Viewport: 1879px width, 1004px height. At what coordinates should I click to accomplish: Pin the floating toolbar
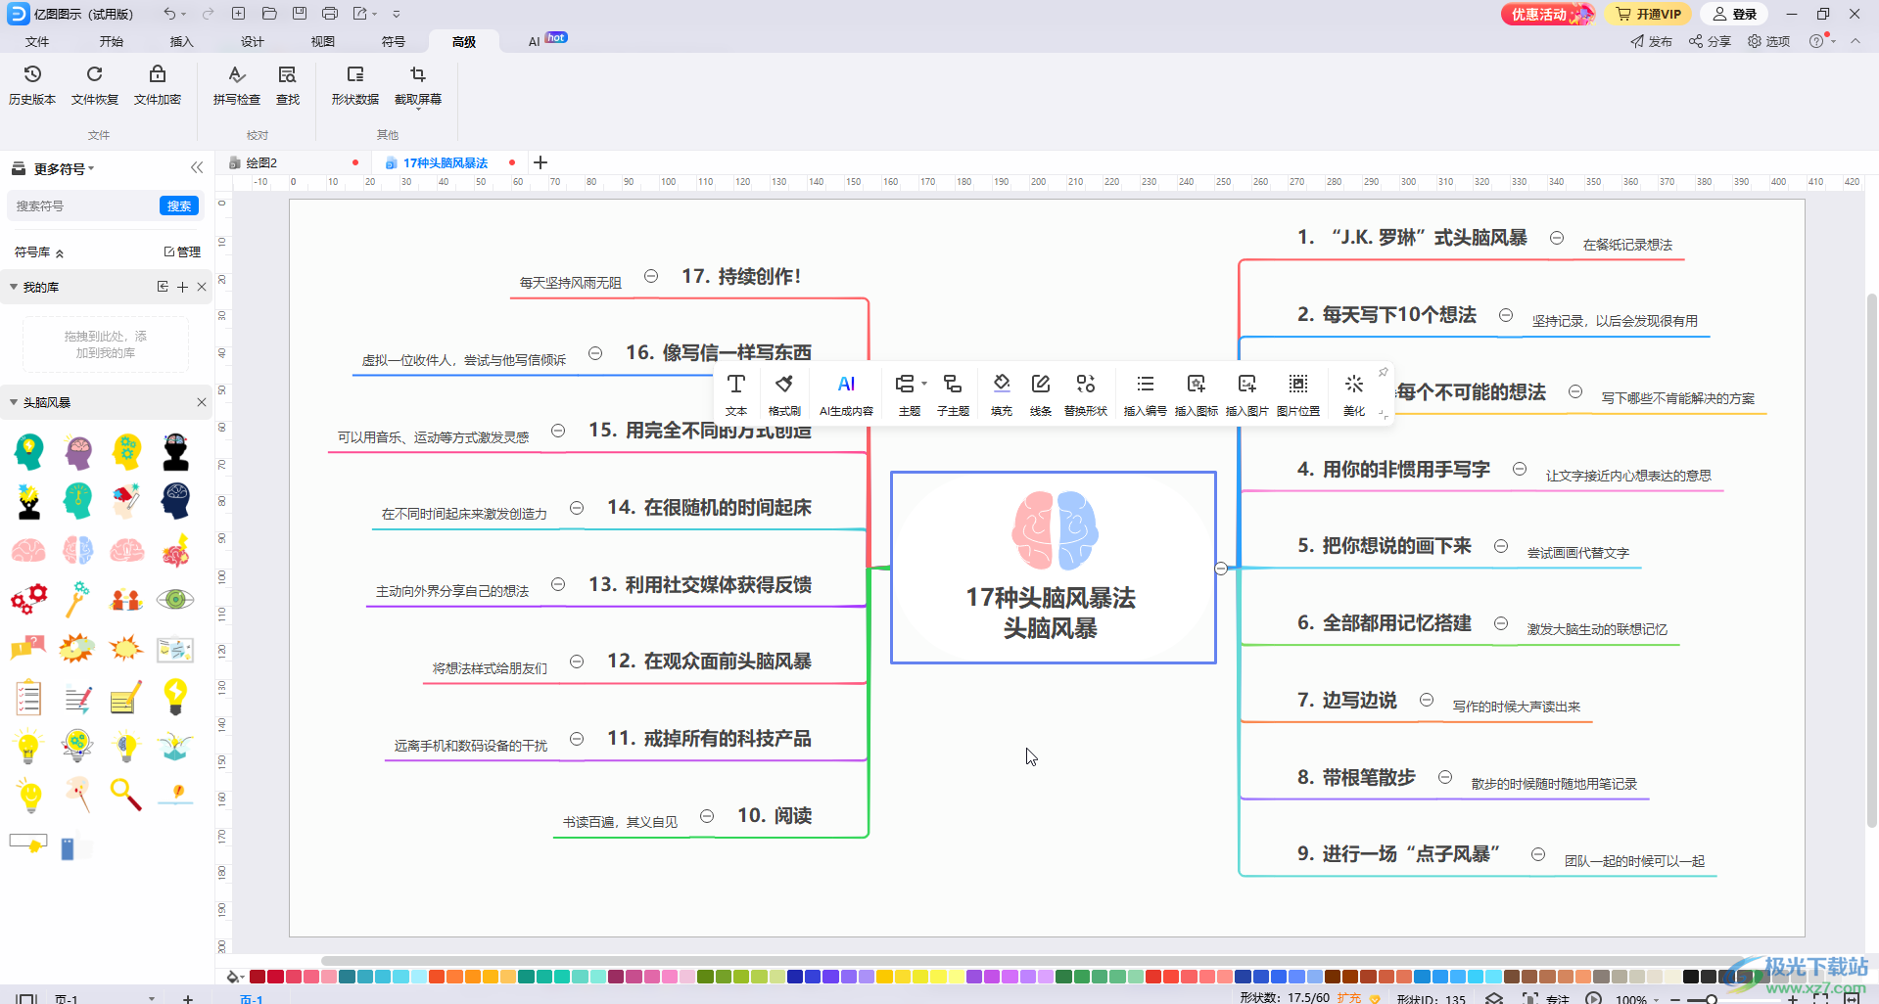(1383, 372)
